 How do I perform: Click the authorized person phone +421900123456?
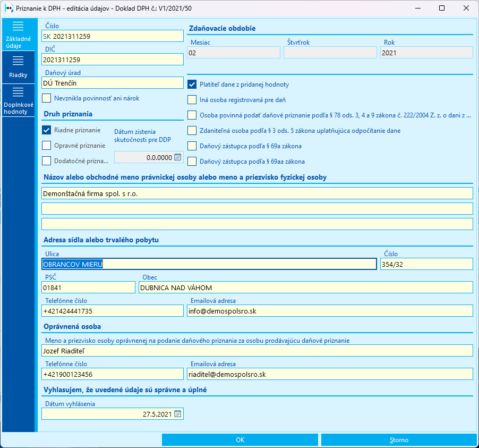click(x=113, y=374)
